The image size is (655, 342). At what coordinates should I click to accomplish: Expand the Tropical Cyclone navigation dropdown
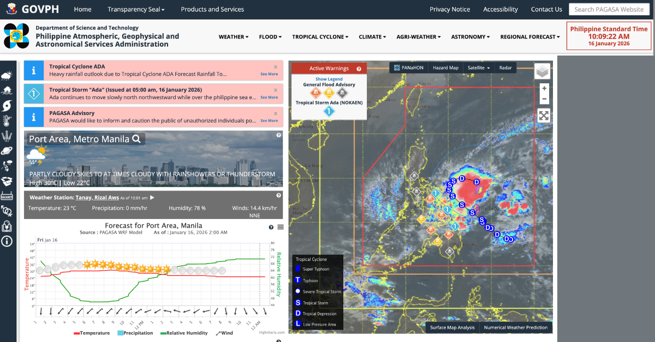click(320, 37)
